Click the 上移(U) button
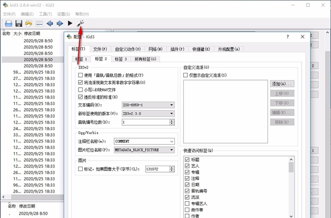This screenshot has width=331, height=218. tap(282, 93)
